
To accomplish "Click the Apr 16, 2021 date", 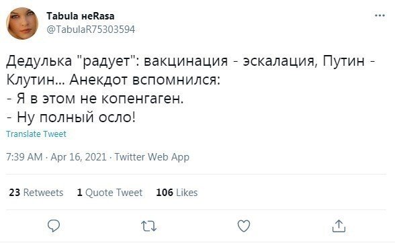I will (x=79, y=157).
